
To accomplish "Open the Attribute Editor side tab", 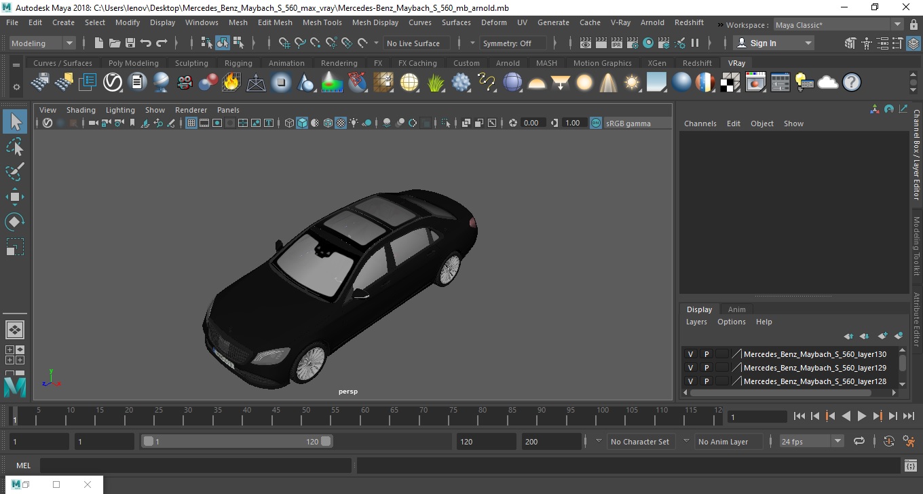I will click(916, 319).
